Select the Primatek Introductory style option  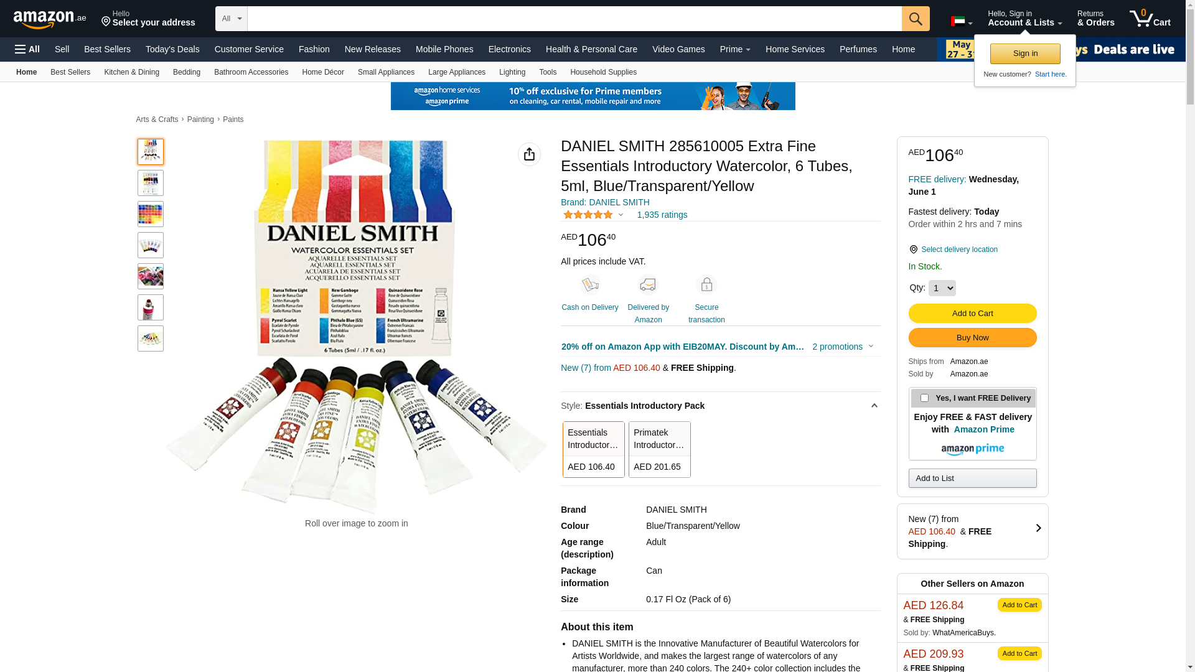pos(660,449)
